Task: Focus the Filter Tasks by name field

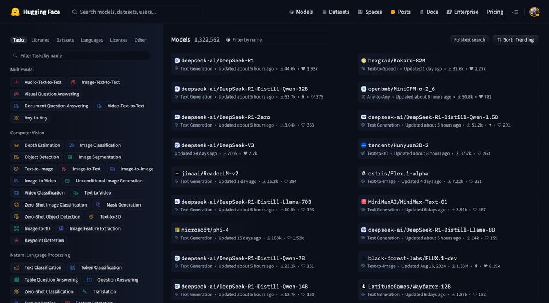Action: 81,55
